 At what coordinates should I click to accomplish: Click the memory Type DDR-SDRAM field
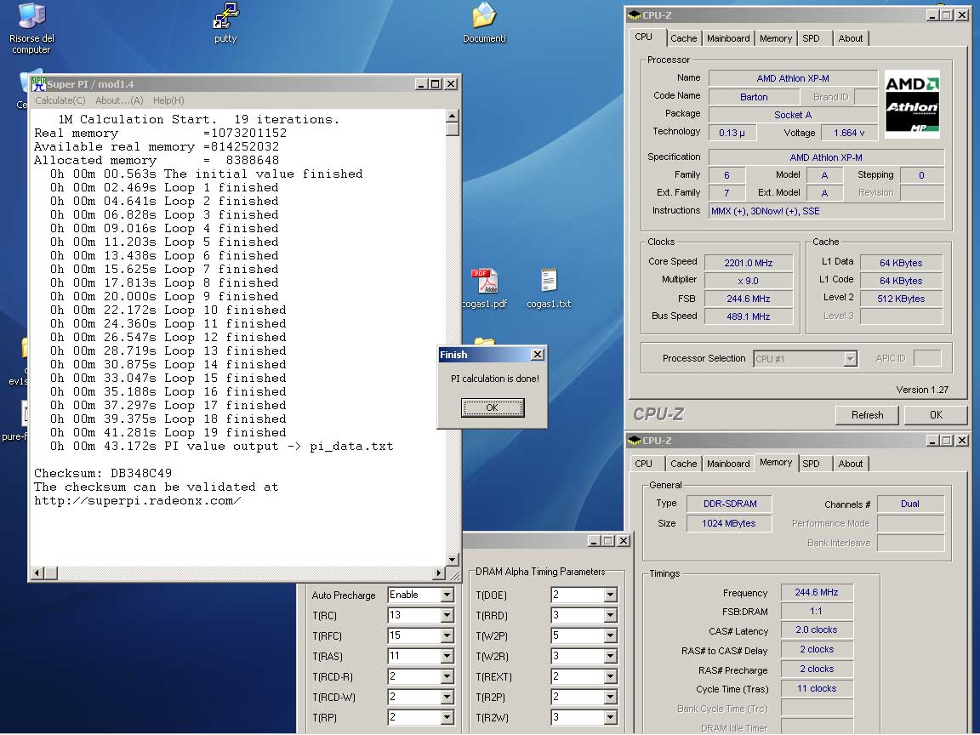pyautogui.click(x=729, y=504)
